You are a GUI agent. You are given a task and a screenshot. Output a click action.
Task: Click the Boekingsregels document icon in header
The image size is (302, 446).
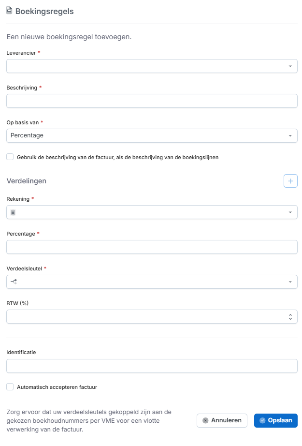[x=9, y=10]
